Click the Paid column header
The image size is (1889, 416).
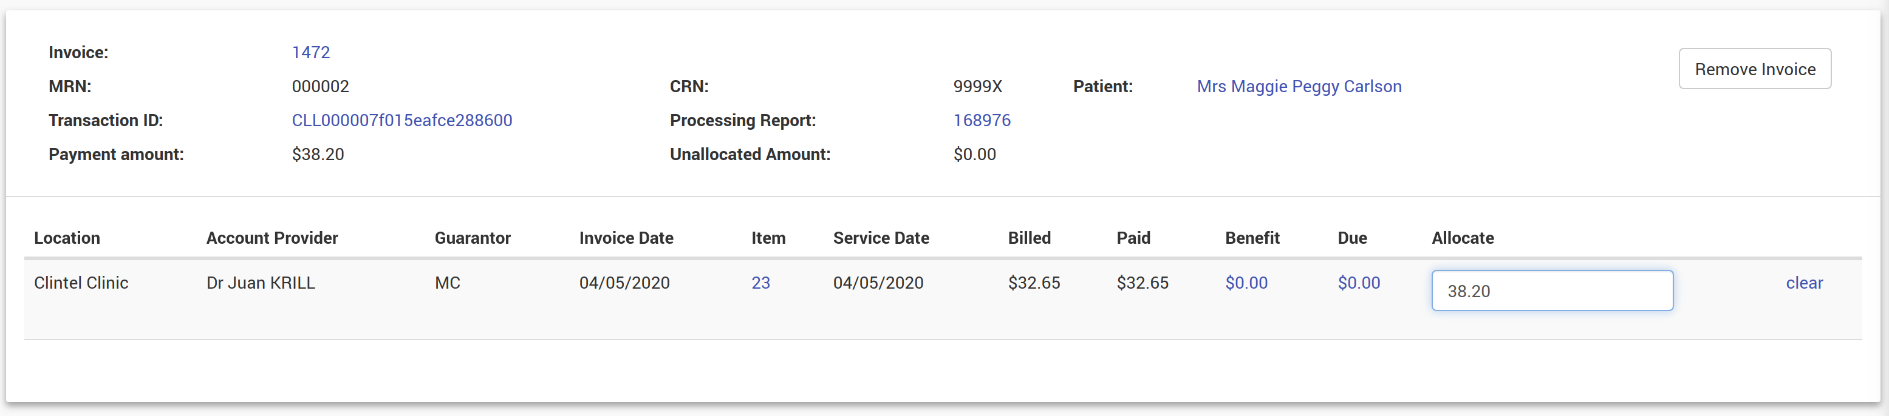pos(1133,238)
